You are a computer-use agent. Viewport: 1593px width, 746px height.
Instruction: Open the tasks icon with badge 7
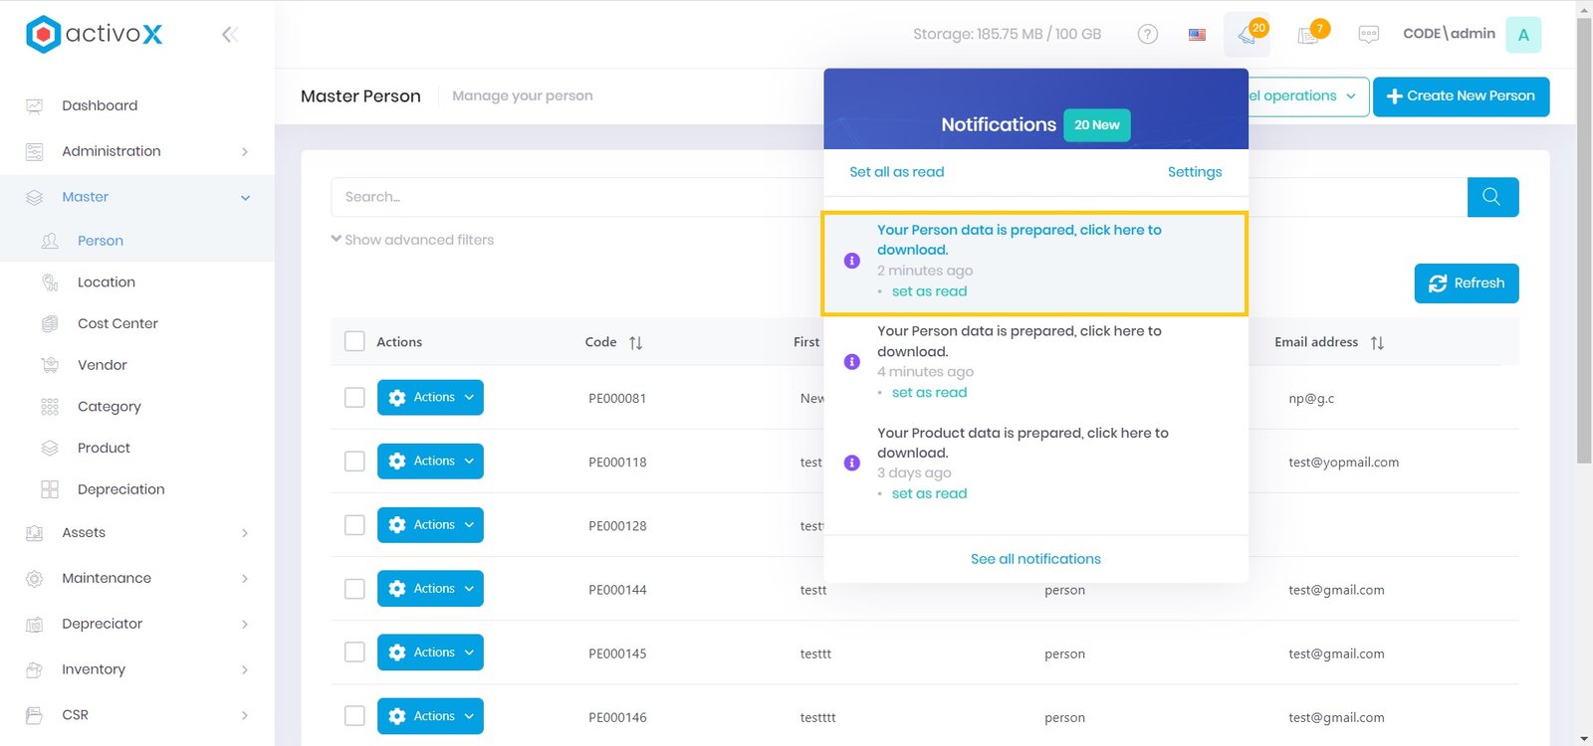[x=1309, y=35]
